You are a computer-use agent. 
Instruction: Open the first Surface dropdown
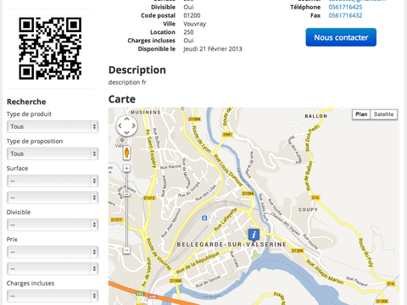pos(53,180)
